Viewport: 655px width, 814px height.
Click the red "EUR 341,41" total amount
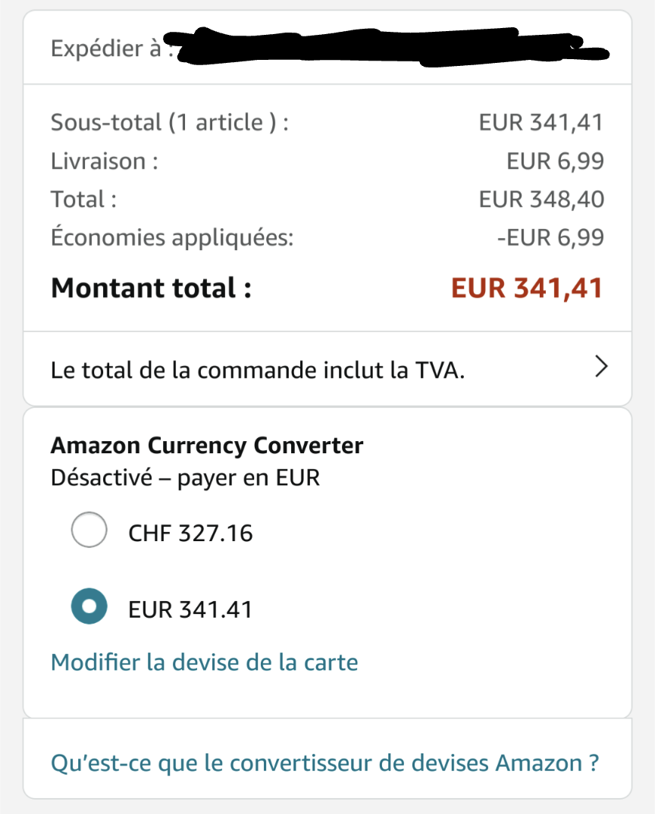(527, 288)
